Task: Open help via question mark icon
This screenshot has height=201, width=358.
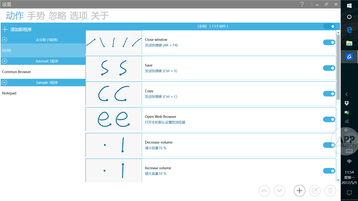Action: pos(302,4)
